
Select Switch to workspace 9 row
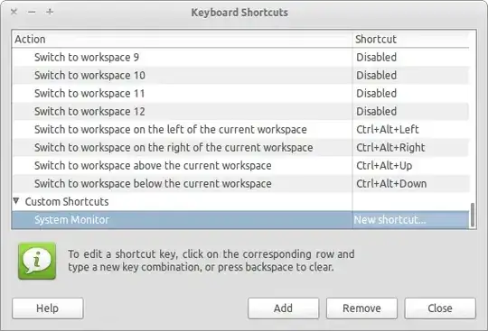pos(240,57)
